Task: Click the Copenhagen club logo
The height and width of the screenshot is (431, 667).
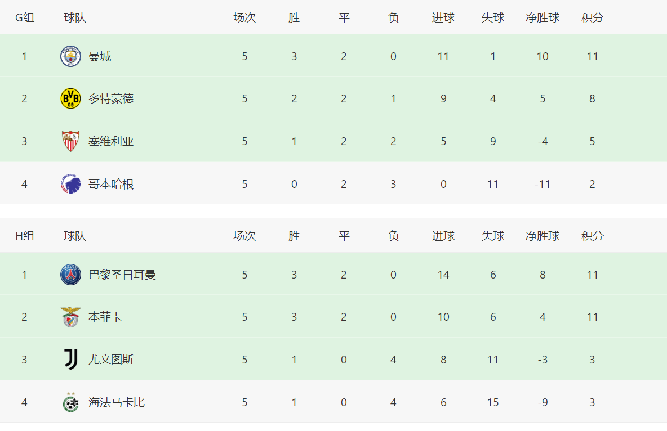Action: (70, 184)
